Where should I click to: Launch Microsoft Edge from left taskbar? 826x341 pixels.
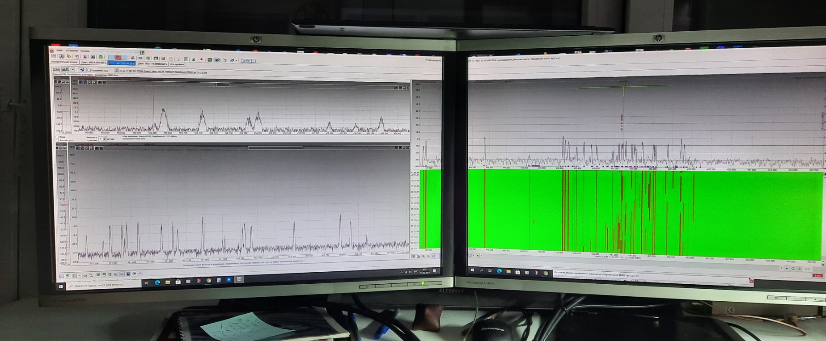(x=157, y=282)
